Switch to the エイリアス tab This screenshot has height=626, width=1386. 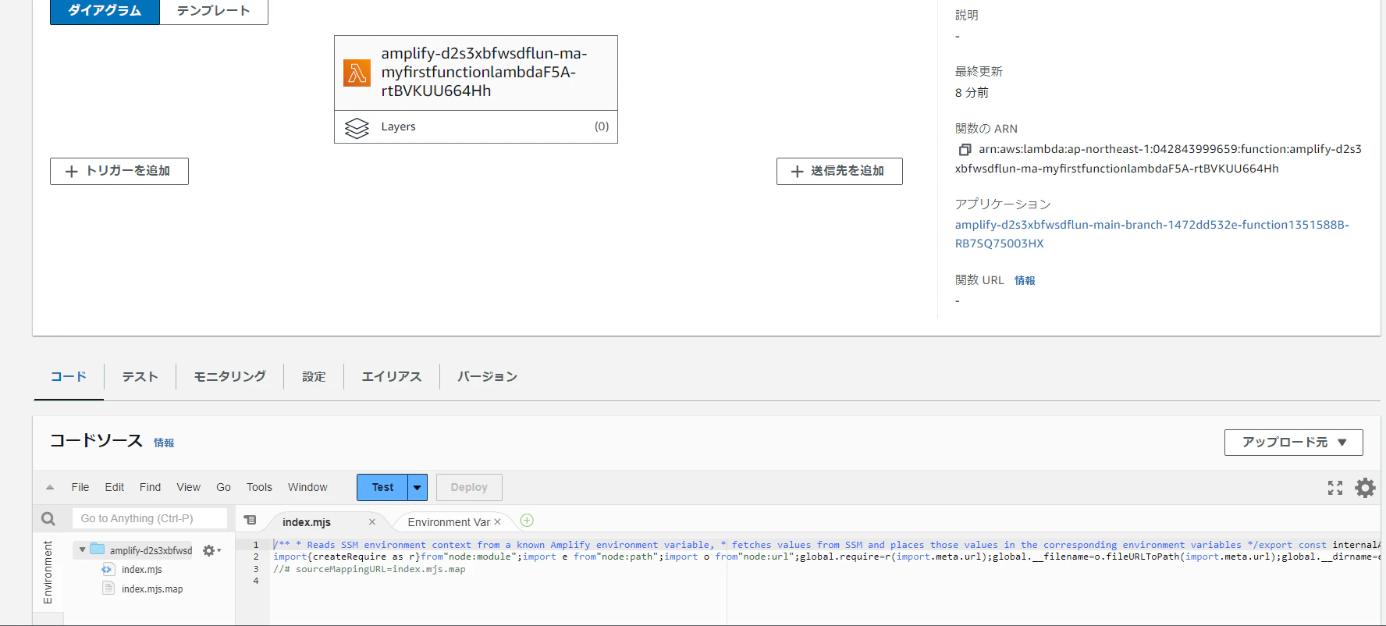point(392,377)
